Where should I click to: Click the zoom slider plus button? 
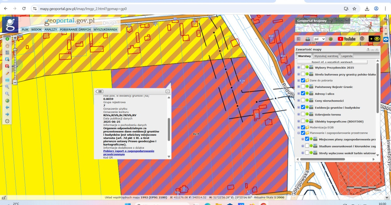(15, 38)
